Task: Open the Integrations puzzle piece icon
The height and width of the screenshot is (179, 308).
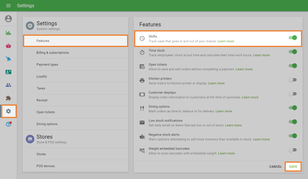Action: pos(8,98)
